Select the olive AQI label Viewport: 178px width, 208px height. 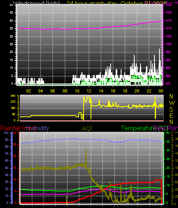pos(87,128)
